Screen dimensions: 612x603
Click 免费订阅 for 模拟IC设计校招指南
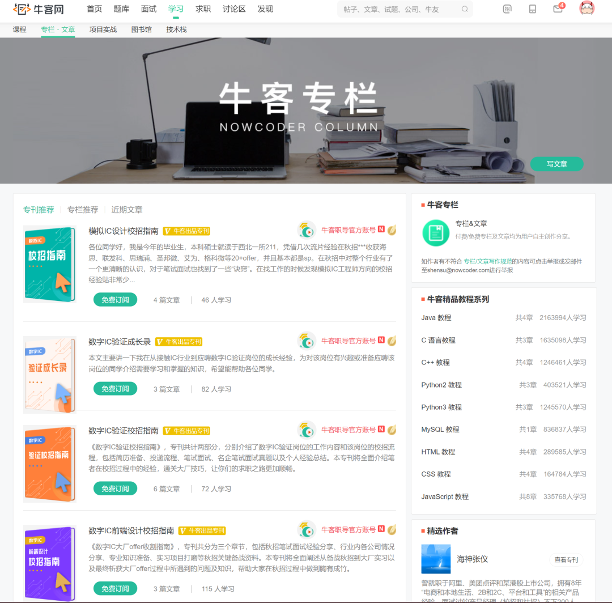tap(115, 300)
